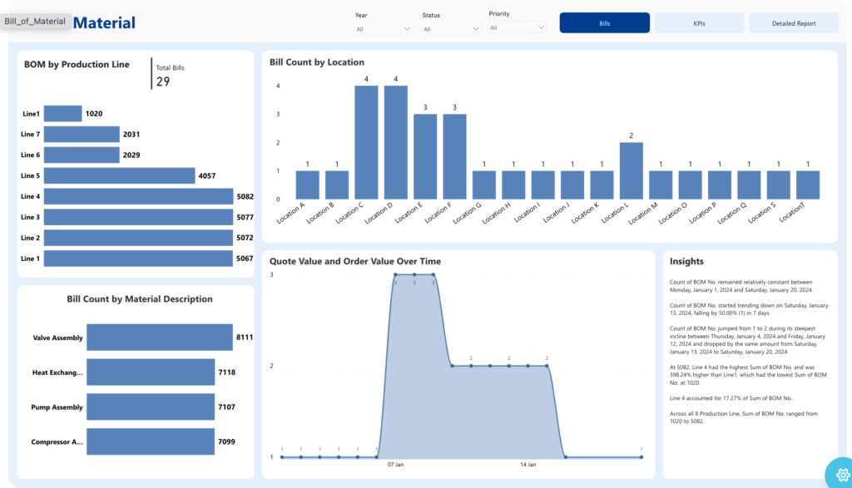
Task: Click the 07 Jan axis marker
Action: (395, 465)
